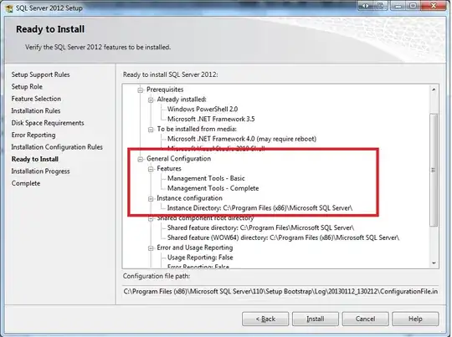Click Setup Support Rules step

40,74
